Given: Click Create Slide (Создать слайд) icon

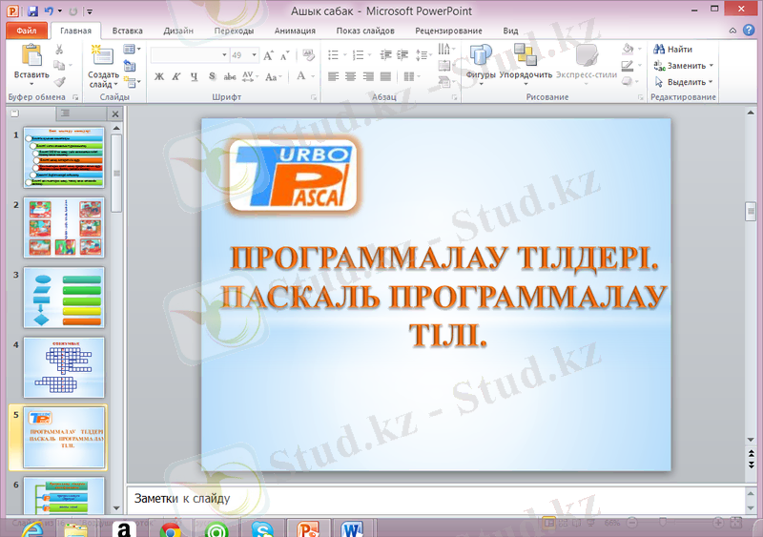Looking at the screenshot, I should (x=102, y=57).
